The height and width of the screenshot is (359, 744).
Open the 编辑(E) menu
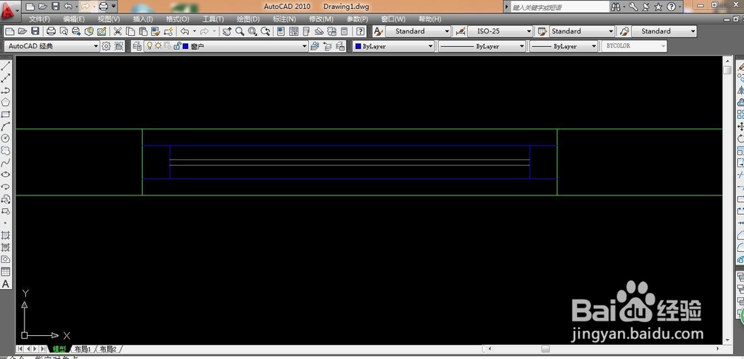pyautogui.click(x=74, y=19)
